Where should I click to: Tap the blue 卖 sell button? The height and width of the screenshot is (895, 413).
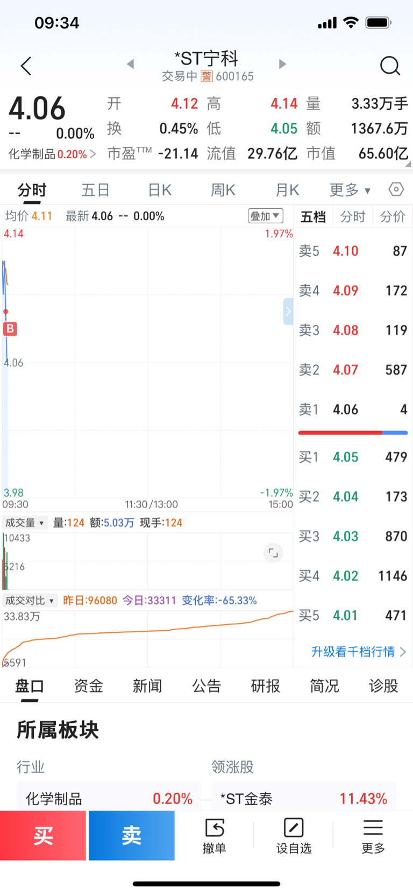[132, 835]
